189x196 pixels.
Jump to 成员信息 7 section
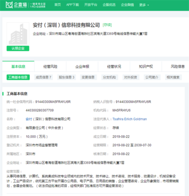point(44,77)
